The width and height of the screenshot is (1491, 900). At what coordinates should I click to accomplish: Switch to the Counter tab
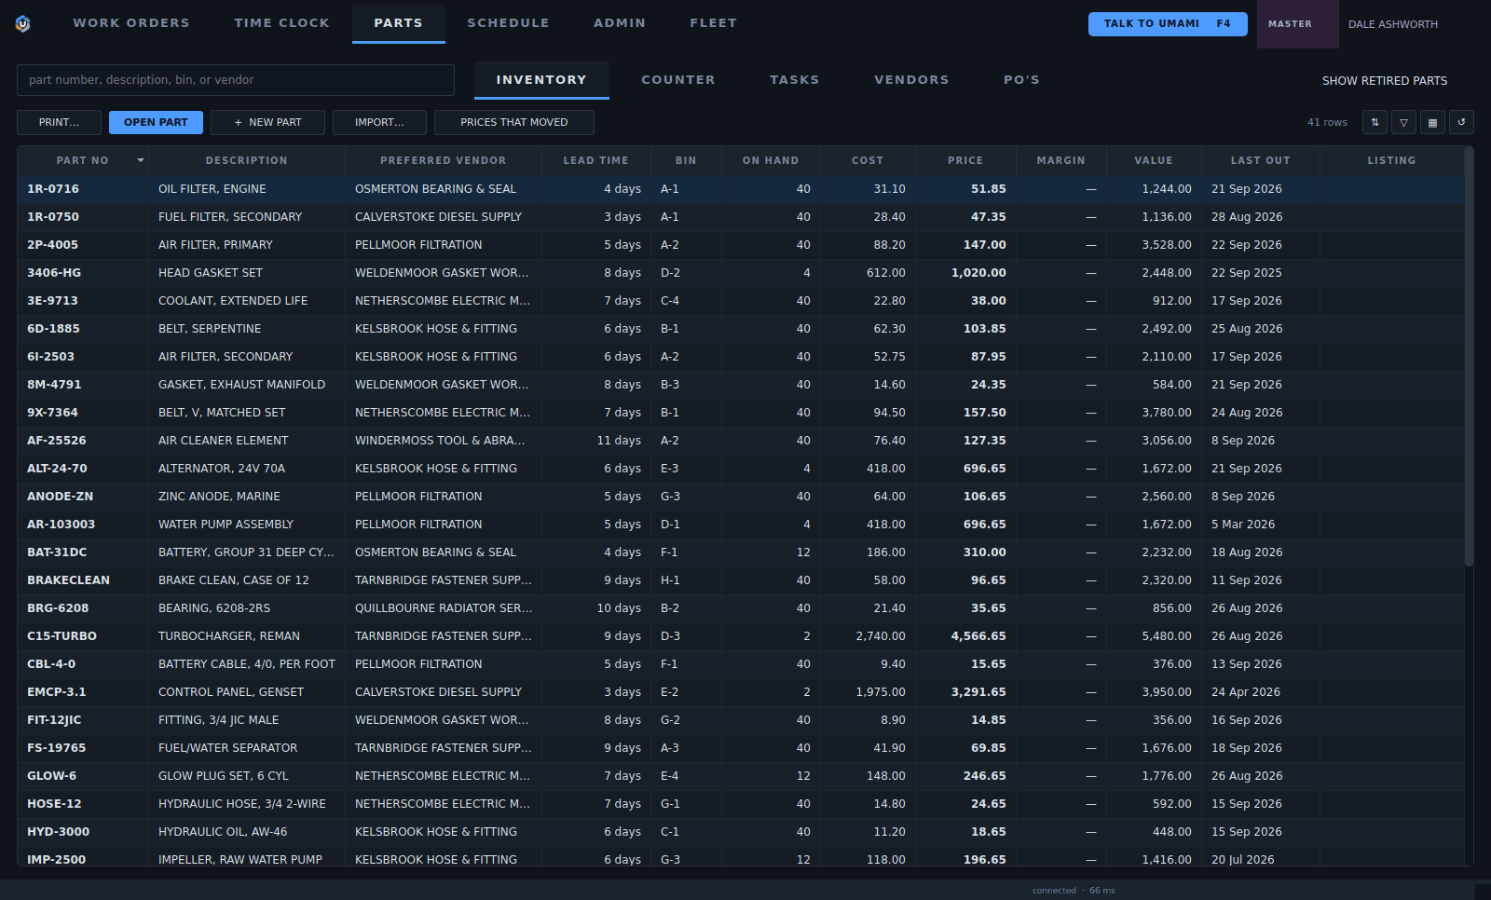click(678, 80)
